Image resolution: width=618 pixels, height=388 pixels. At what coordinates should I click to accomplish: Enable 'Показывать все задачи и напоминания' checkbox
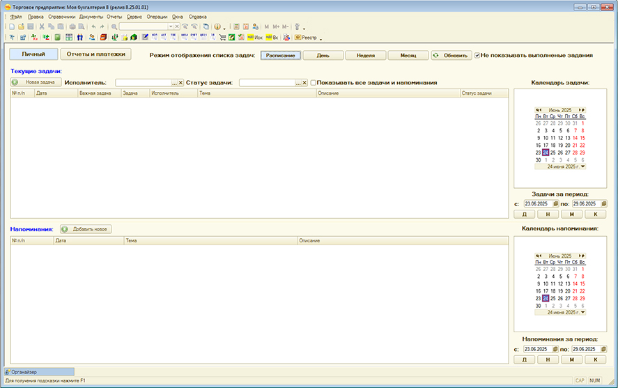314,82
